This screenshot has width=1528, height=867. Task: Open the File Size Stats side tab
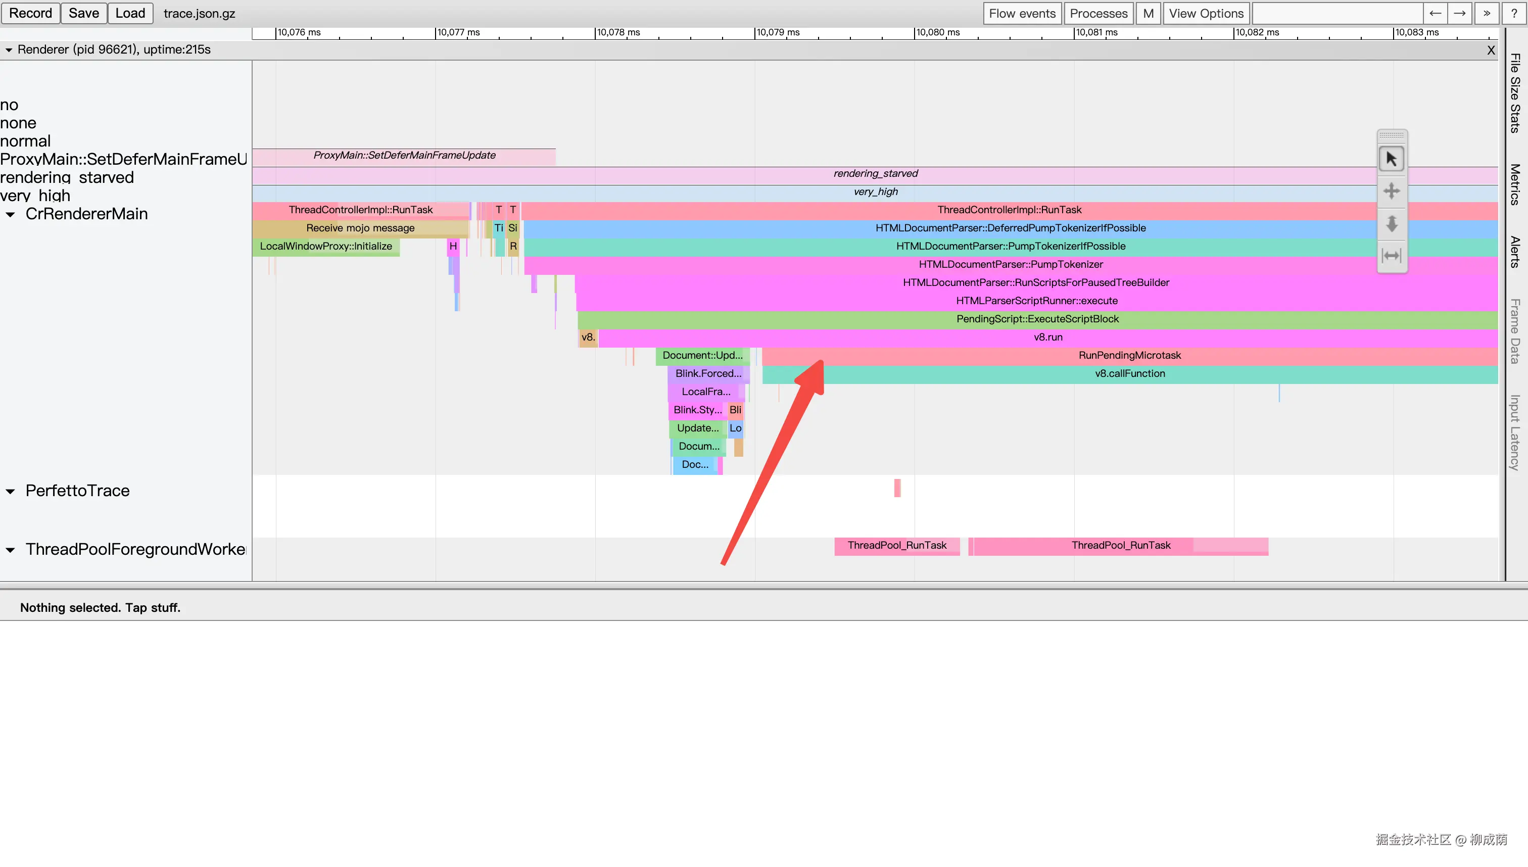click(x=1515, y=93)
